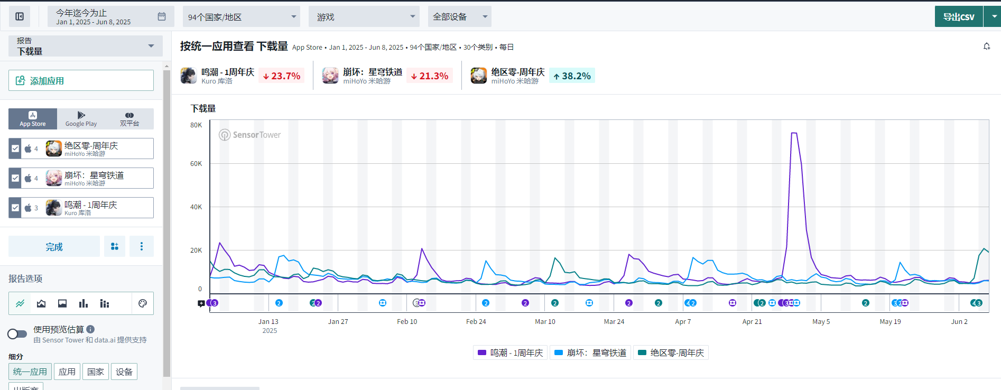
Task: Click purple '2' marker near Mar 24
Action: tap(629, 303)
